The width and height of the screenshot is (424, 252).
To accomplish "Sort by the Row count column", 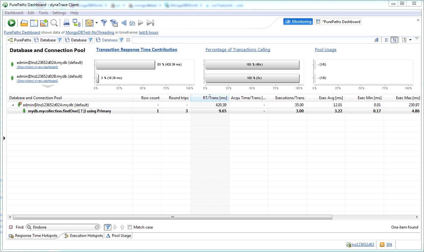I will click(147, 98).
